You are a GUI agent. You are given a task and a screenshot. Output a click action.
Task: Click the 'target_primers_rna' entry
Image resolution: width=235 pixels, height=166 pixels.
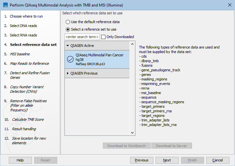click(157, 111)
